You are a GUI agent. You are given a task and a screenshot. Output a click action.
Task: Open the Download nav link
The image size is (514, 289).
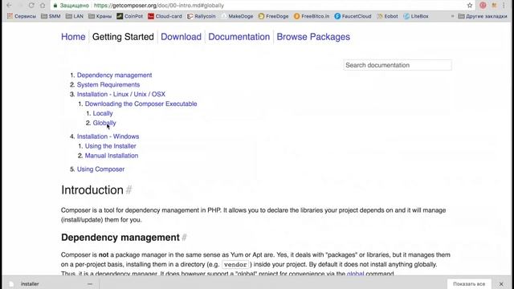point(181,37)
